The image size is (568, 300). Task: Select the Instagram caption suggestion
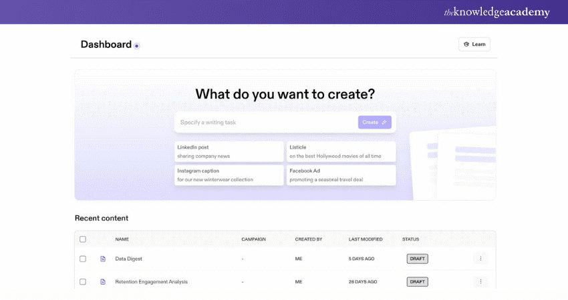229,175
